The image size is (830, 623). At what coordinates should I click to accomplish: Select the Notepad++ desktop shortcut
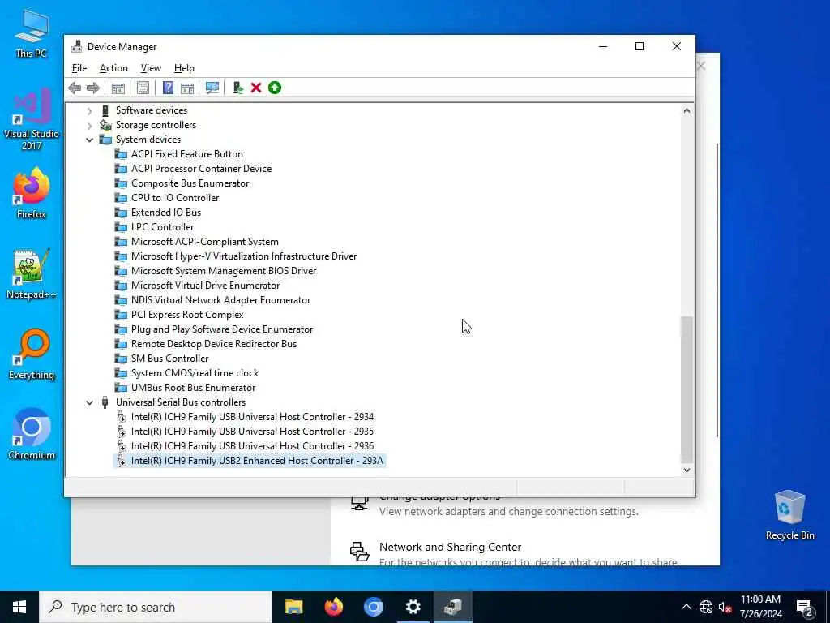point(32,274)
